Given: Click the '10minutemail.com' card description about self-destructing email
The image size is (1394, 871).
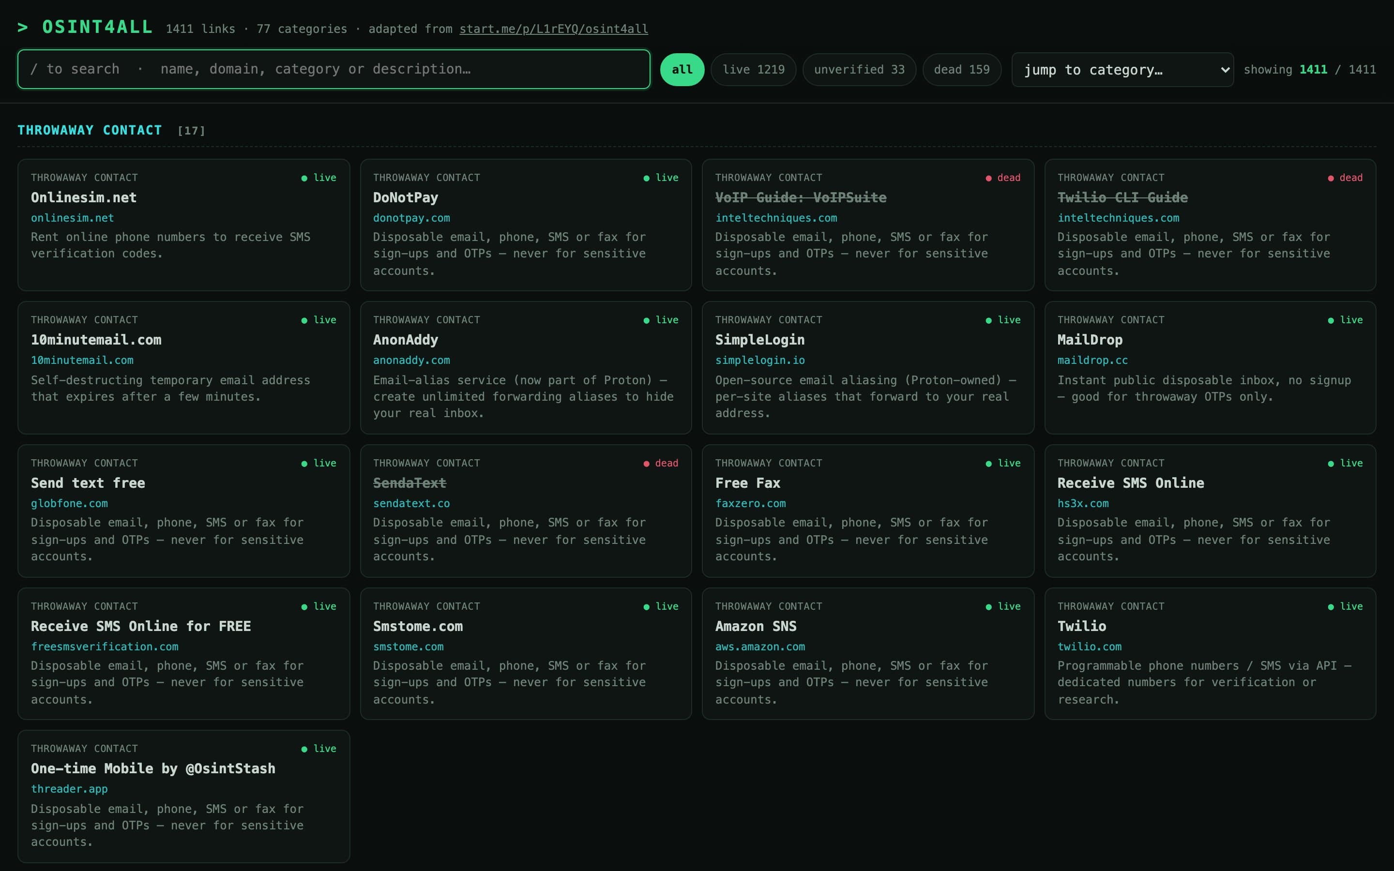Looking at the screenshot, I should point(170,388).
